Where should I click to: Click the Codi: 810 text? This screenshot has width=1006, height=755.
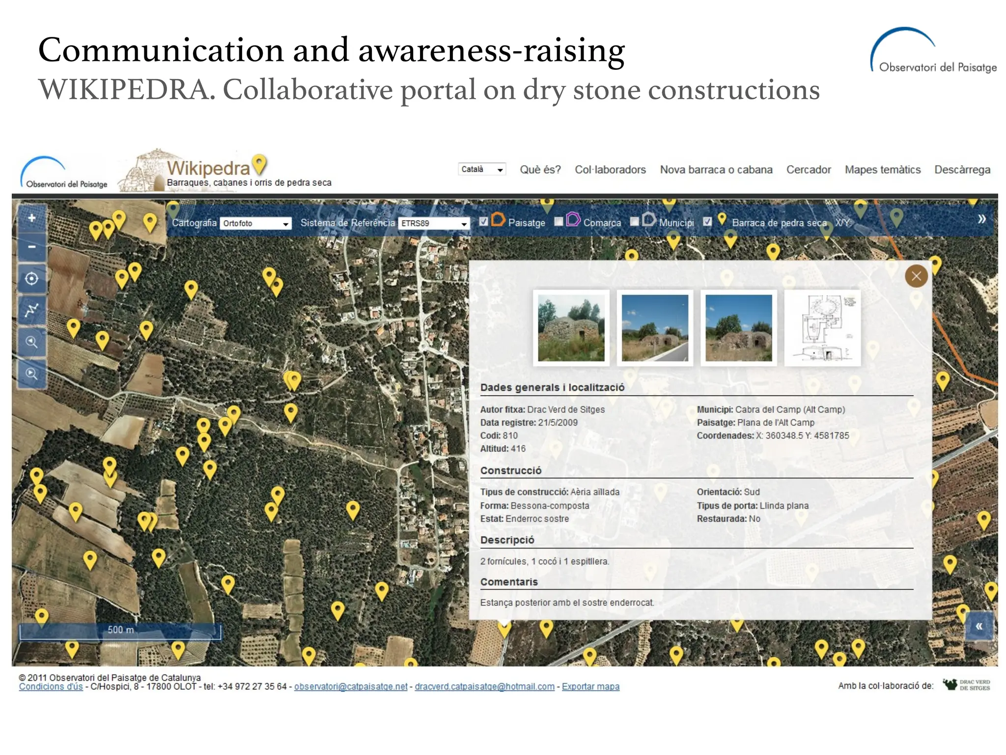coord(499,436)
